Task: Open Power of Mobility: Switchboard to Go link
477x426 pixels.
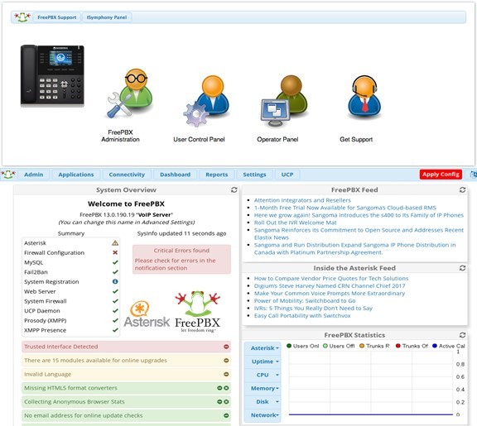Action: pos(305,301)
